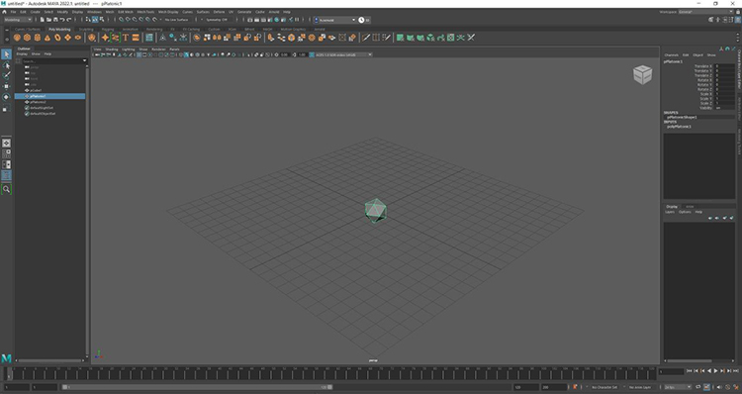Switch to the Poly Modeling shelf tab
The image size is (742, 394).
click(59, 30)
